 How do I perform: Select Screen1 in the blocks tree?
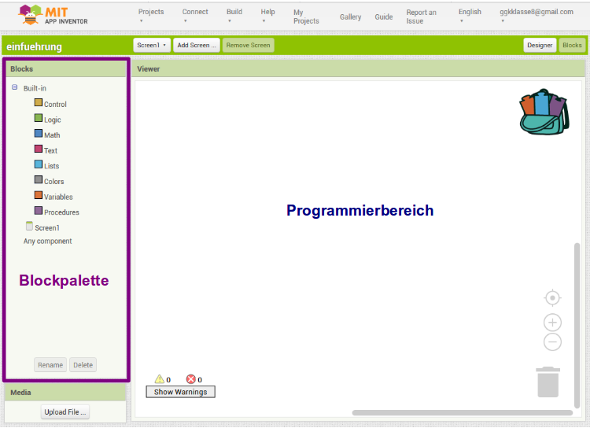pyautogui.click(x=46, y=227)
